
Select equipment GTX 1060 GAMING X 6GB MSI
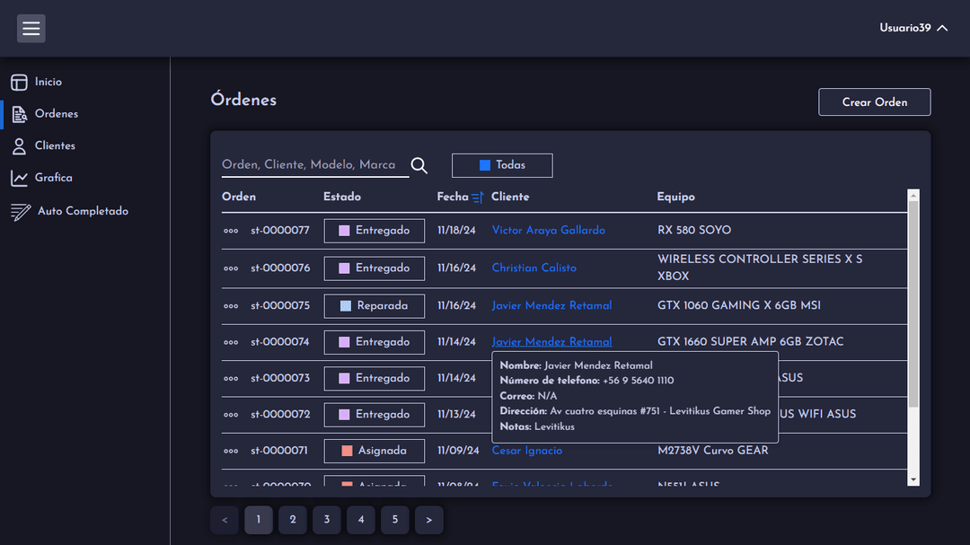point(738,305)
